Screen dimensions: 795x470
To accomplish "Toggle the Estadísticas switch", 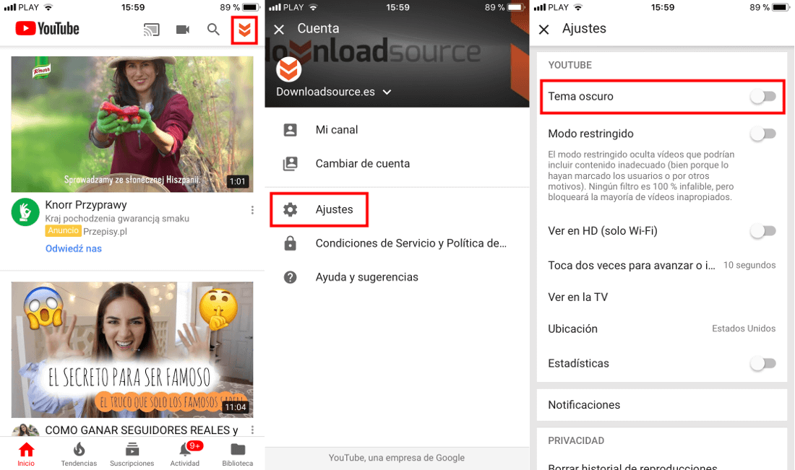I will click(x=763, y=363).
